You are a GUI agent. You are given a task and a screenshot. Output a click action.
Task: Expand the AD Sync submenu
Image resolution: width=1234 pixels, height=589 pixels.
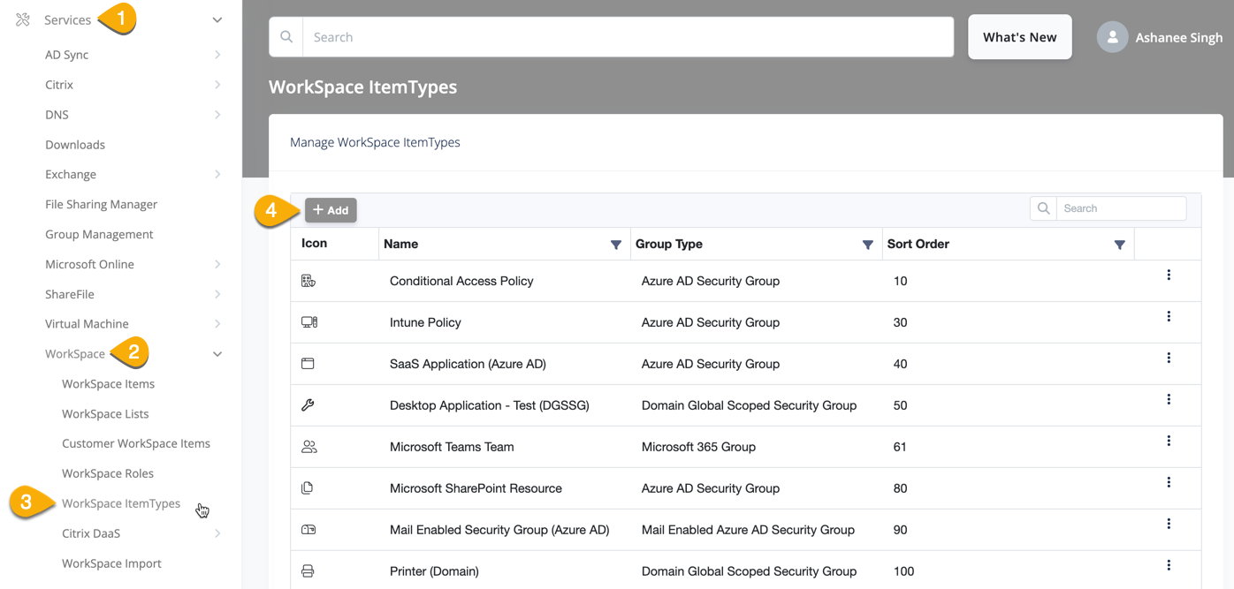(217, 55)
